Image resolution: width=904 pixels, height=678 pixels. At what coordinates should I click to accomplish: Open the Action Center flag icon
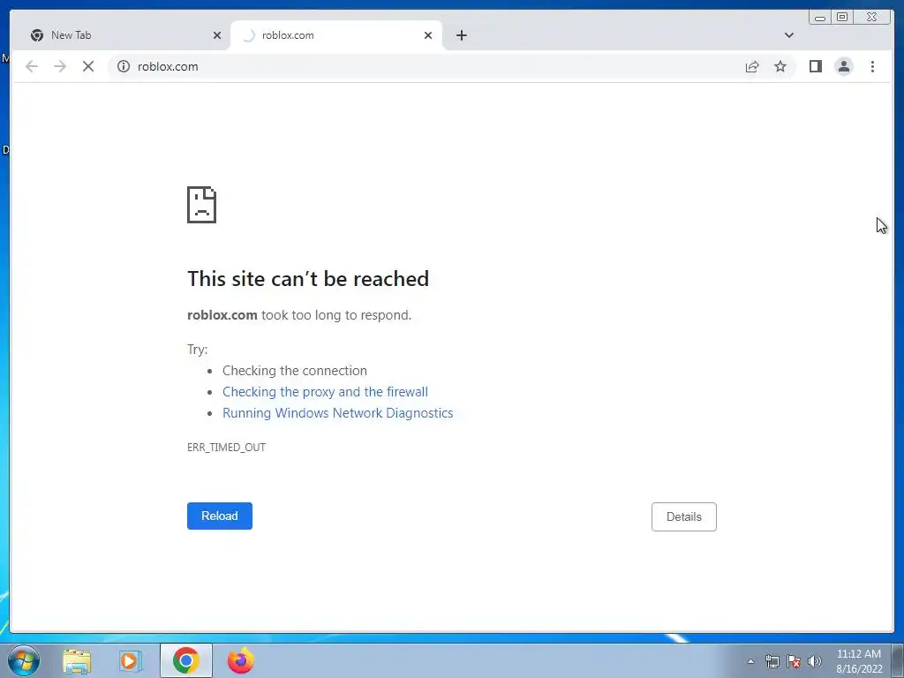point(794,661)
